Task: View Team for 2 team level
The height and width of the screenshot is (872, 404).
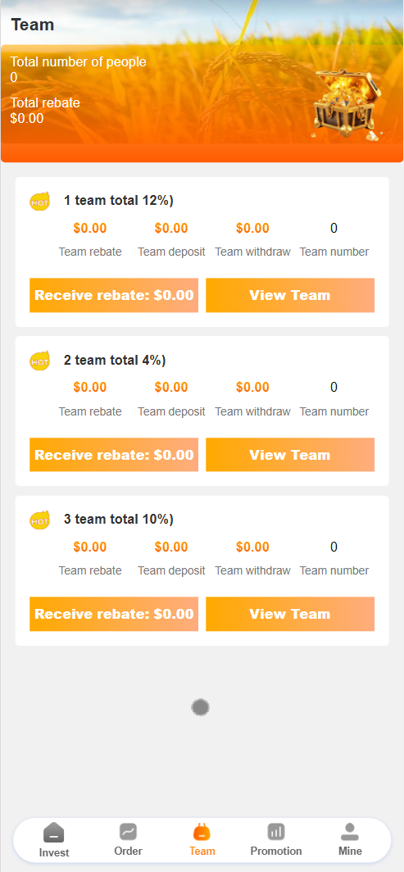Action: point(290,455)
